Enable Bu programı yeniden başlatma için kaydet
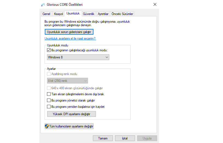Image resolution: width=223 pixels, height=143 pixels. (x=49, y=106)
